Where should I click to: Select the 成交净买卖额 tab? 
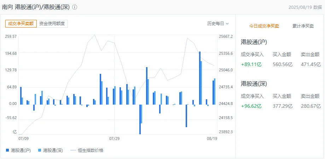coord(21,24)
